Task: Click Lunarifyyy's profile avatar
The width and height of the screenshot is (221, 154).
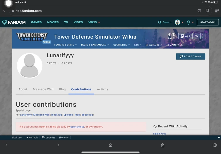Action: tap(30, 65)
